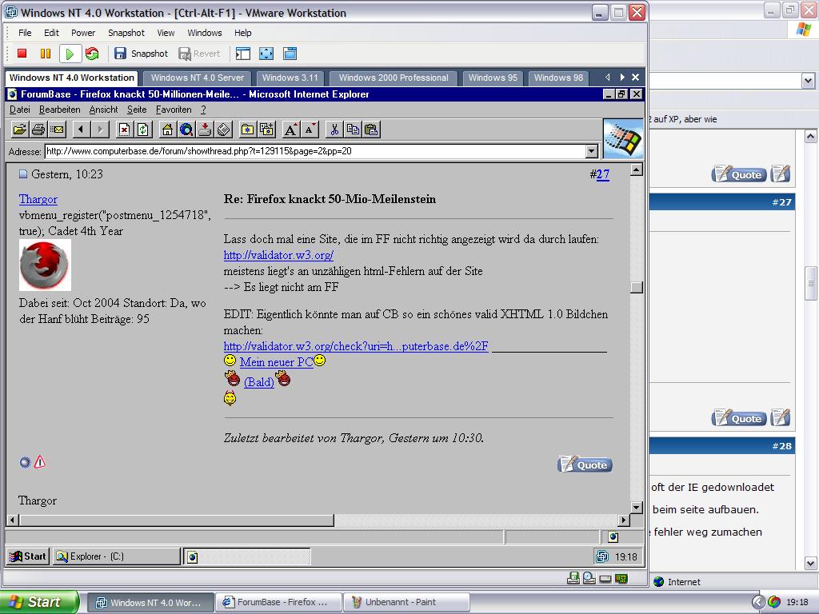Open the VMware Power menu

point(83,32)
